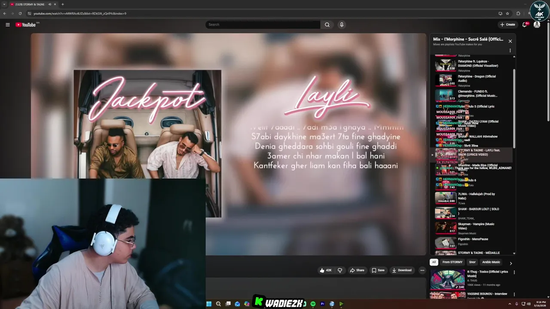Image resolution: width=550 pixels, height=309 pixels.
Task: Show hidden system tray icons
Action: click(510, 304)
